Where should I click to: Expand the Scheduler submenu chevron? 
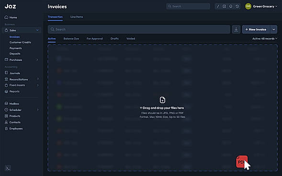[38, 110]
